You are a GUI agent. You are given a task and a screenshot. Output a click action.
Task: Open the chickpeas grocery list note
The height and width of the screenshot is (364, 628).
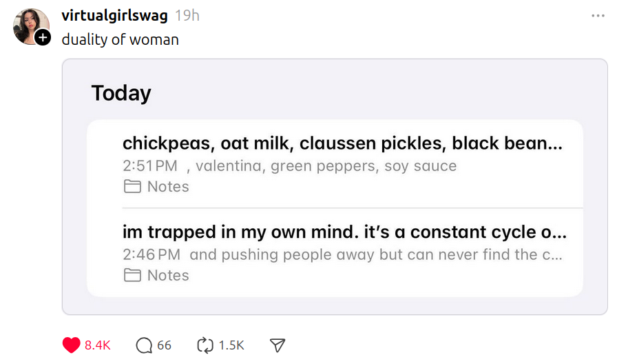pos(342,143)
